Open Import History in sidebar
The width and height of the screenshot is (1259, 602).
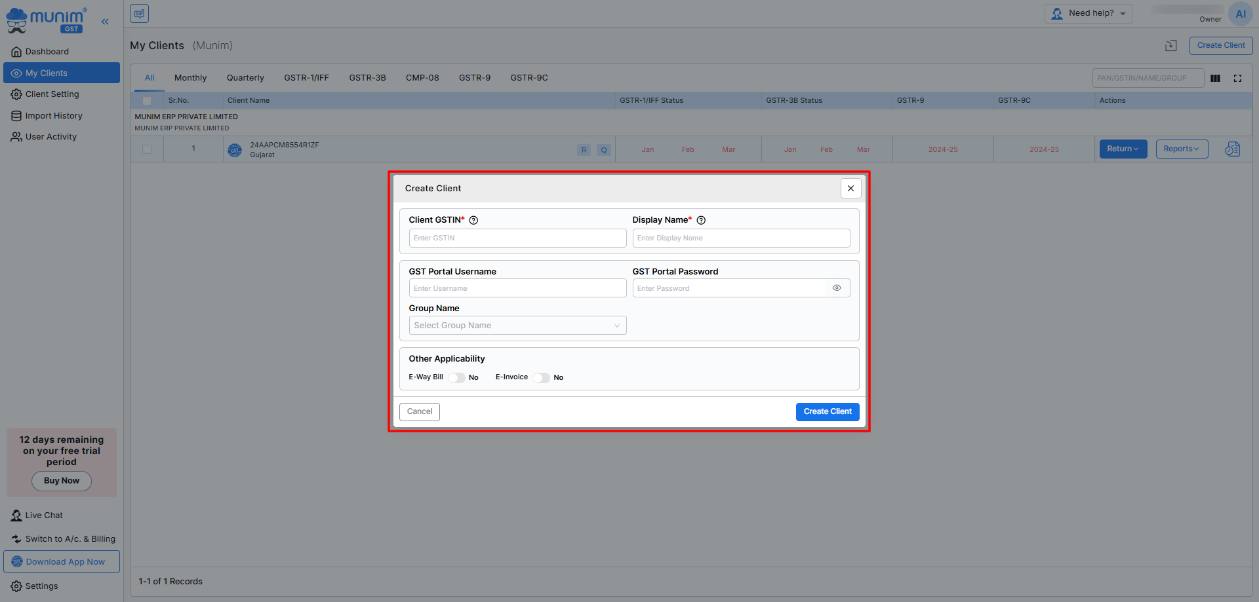pos(54,116)
